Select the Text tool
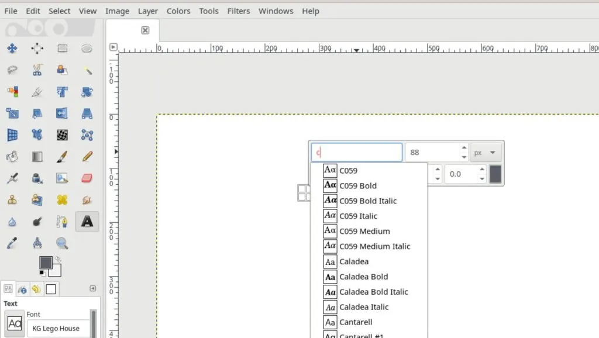This screenshot has height=338, width=599. (87, 222)
